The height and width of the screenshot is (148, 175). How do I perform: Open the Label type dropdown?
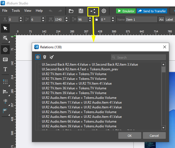[x=170, y=20]
